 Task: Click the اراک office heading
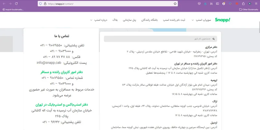214,101
